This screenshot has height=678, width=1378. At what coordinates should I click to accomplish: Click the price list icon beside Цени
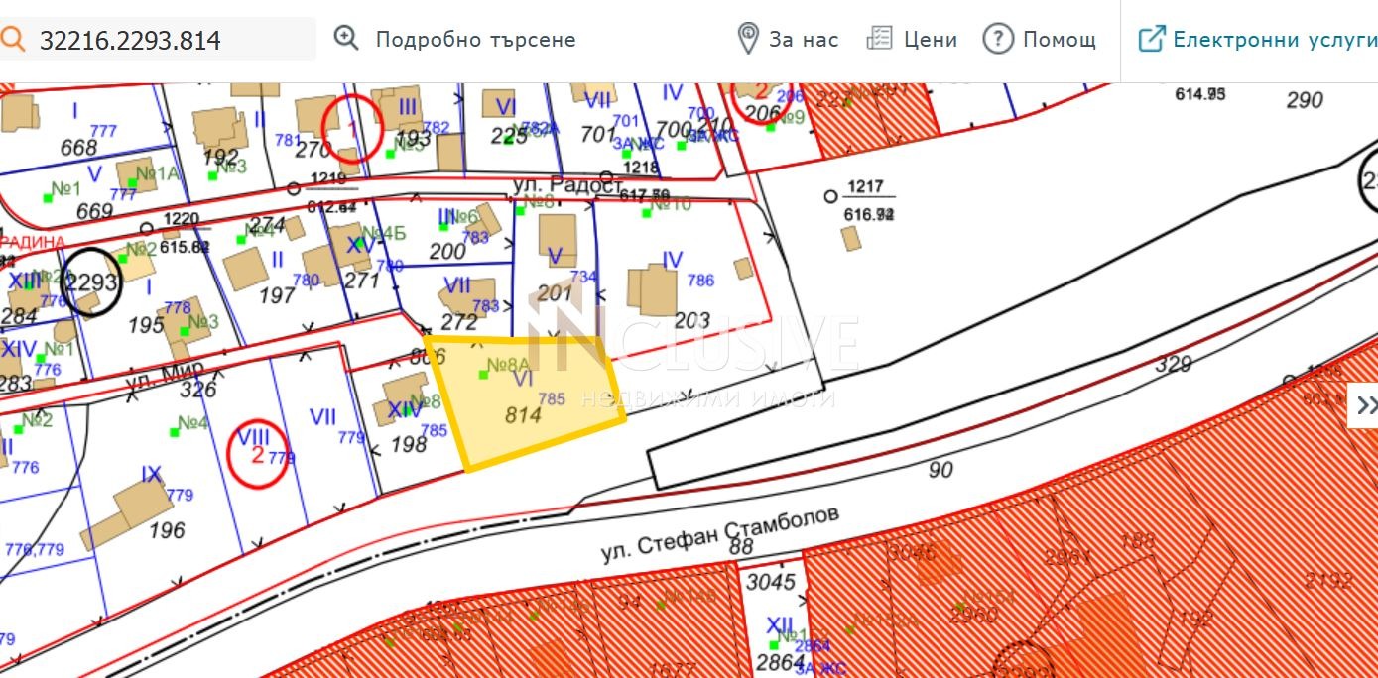click(x=879, y=39)
